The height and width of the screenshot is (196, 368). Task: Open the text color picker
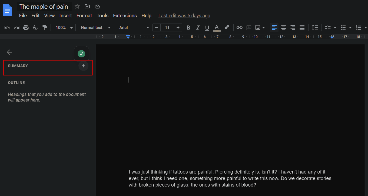coord(217,28)
